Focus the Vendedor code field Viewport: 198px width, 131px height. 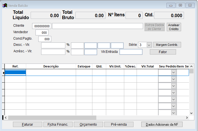click(42, 33)
